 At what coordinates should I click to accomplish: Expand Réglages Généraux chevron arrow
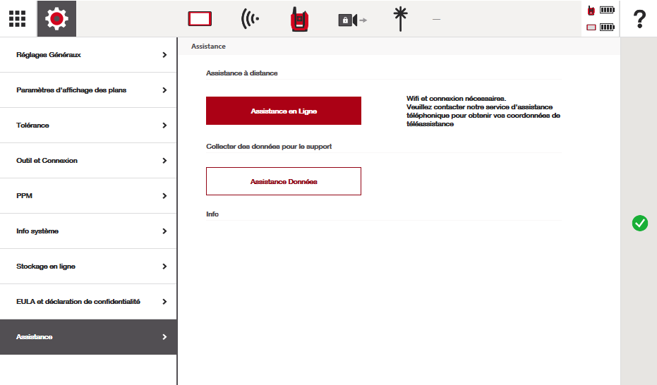pos(164,55)
